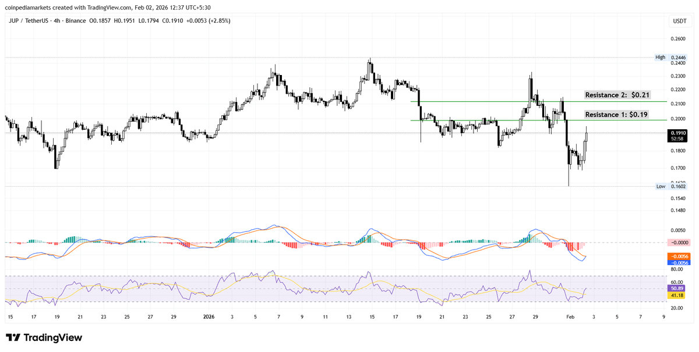Click the 0.1540 price axis label
699x352 pixels.
pyautogui.click(x=679, y=198)
